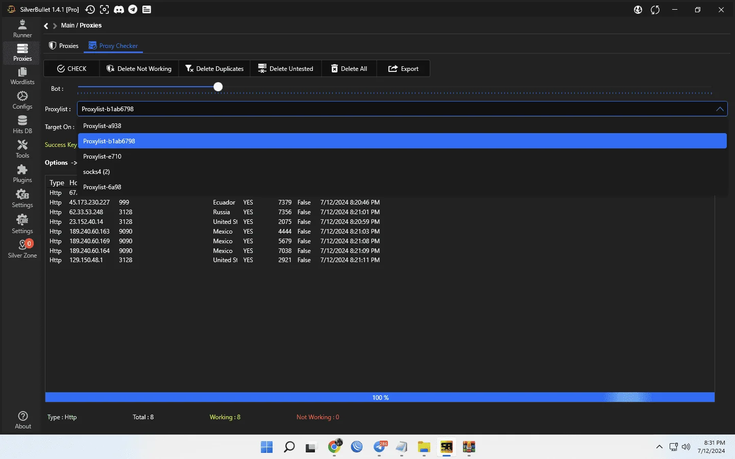This screenshot has height=459, width=735.
Task: Collapse the Proxylist dropdown arrow
Action: tap(720, 109)
